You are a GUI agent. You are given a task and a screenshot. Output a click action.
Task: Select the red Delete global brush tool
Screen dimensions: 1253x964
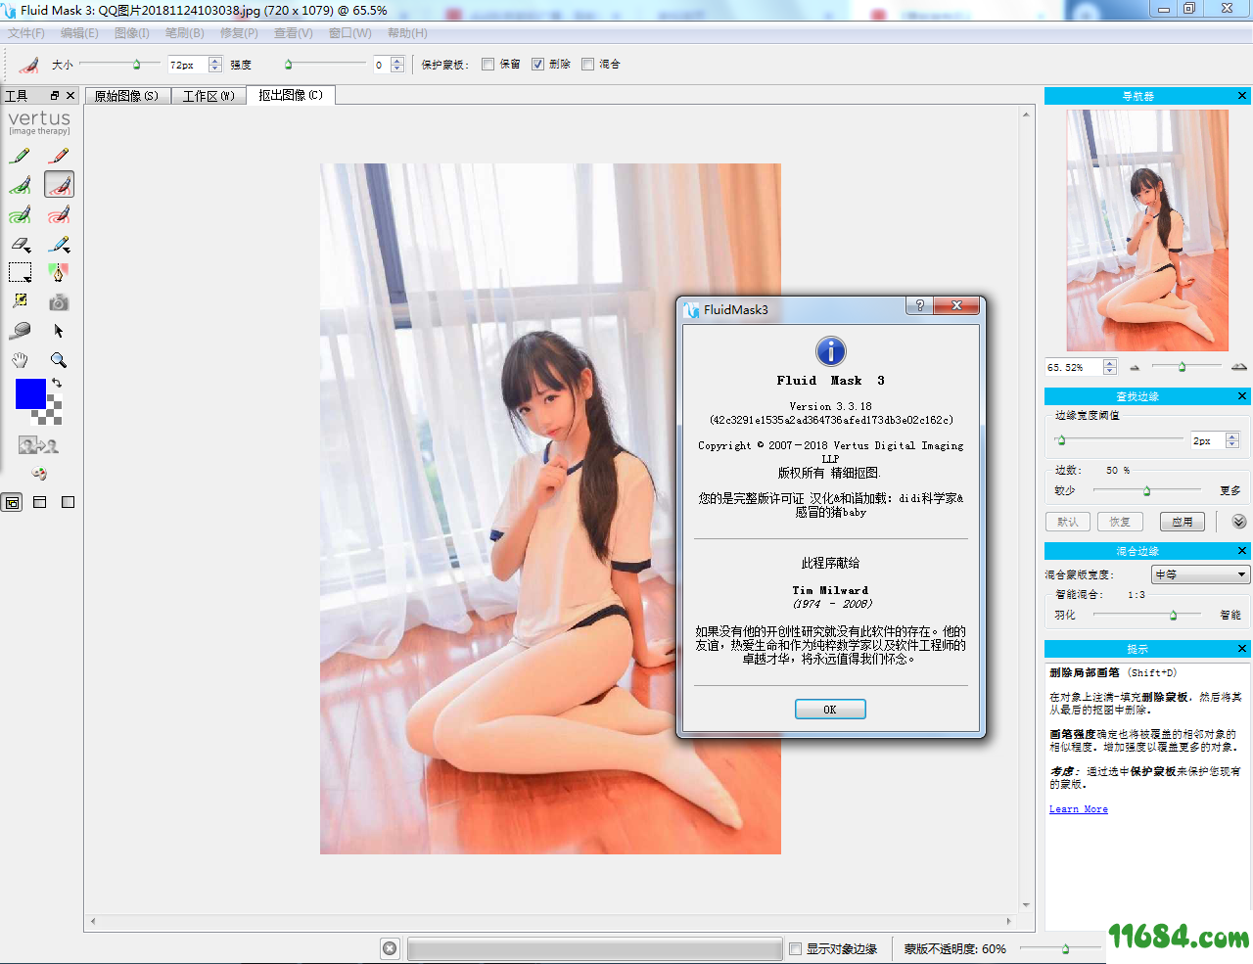click(x=59, y=214)
